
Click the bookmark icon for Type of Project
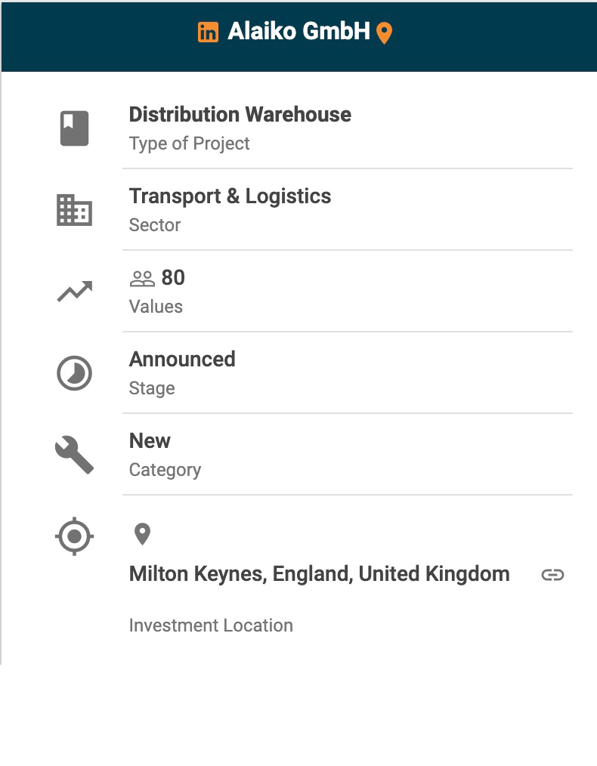[75, 128]
